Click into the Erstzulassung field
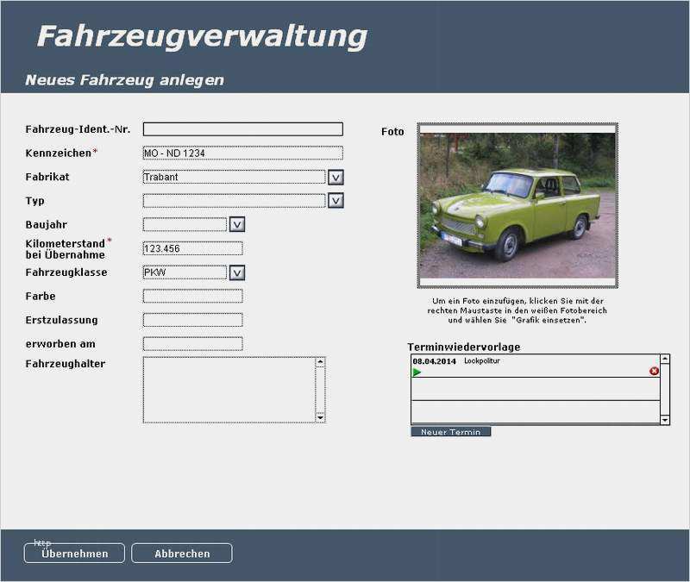The width and height of the screenshot is (690, 582). coord(192,320)
